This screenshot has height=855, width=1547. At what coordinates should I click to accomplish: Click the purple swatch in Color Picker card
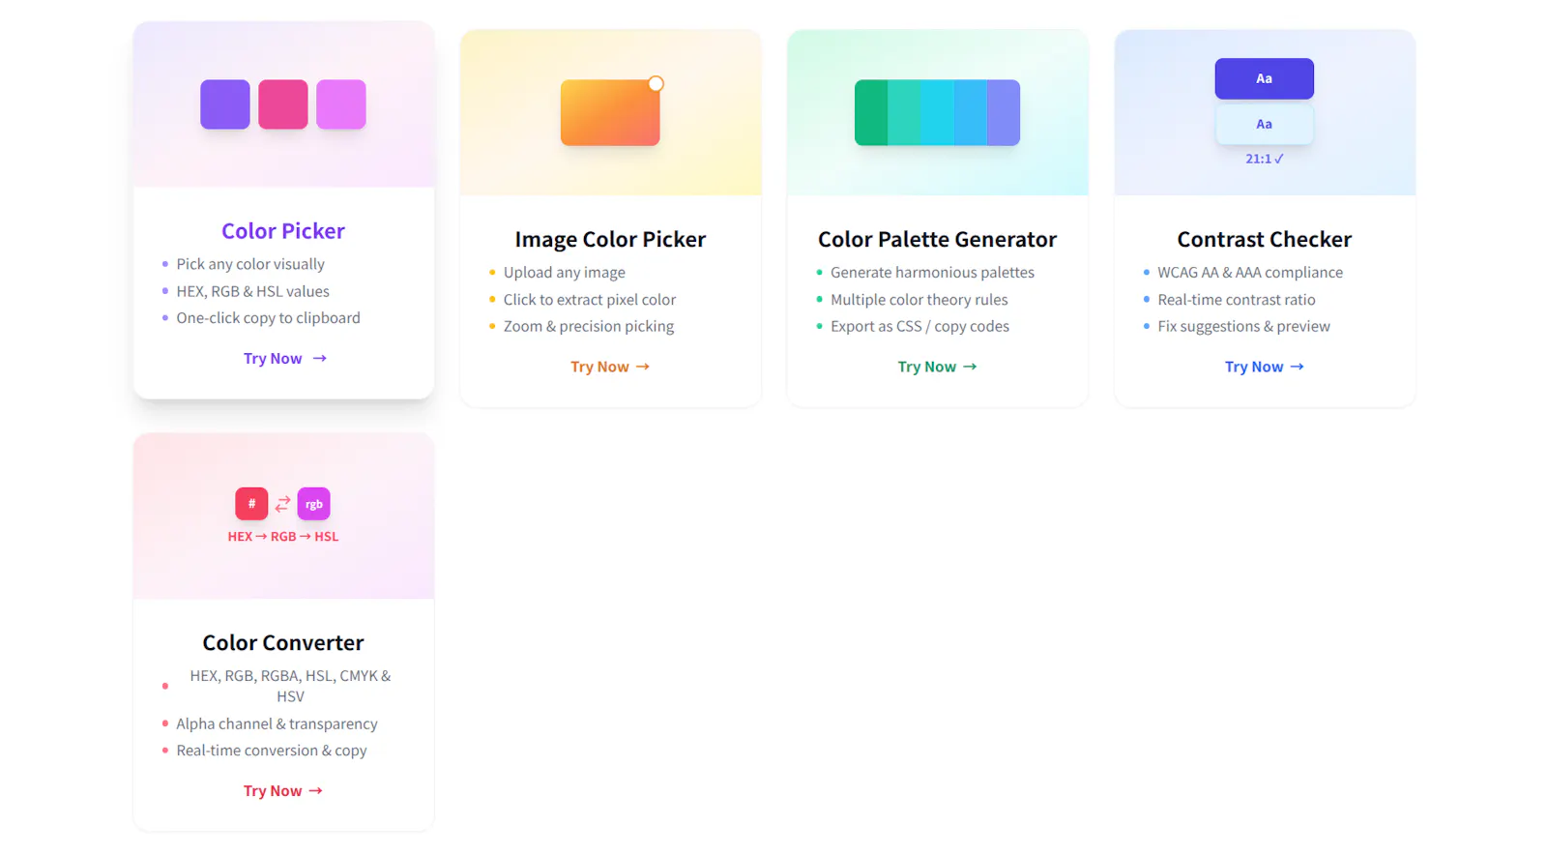225,104
